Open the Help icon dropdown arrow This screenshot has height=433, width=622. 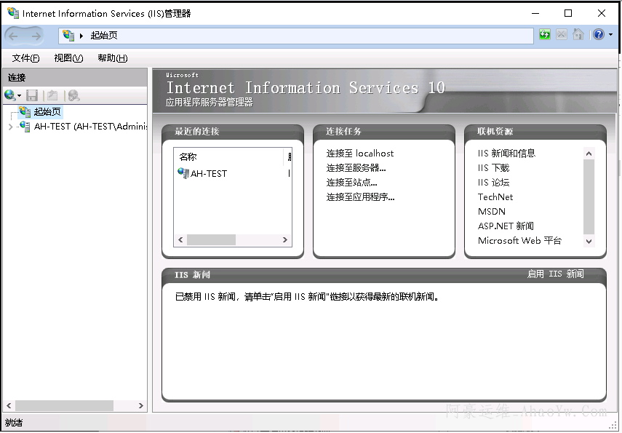coord(610,35)
